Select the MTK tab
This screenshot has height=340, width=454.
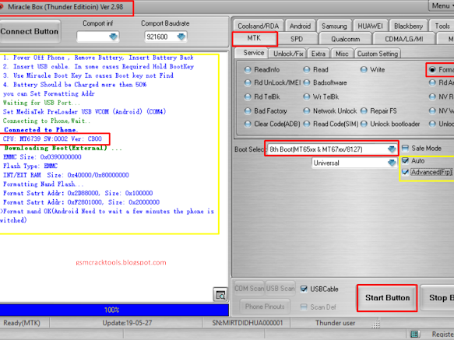pyautogui.click(x=254, y=38)
